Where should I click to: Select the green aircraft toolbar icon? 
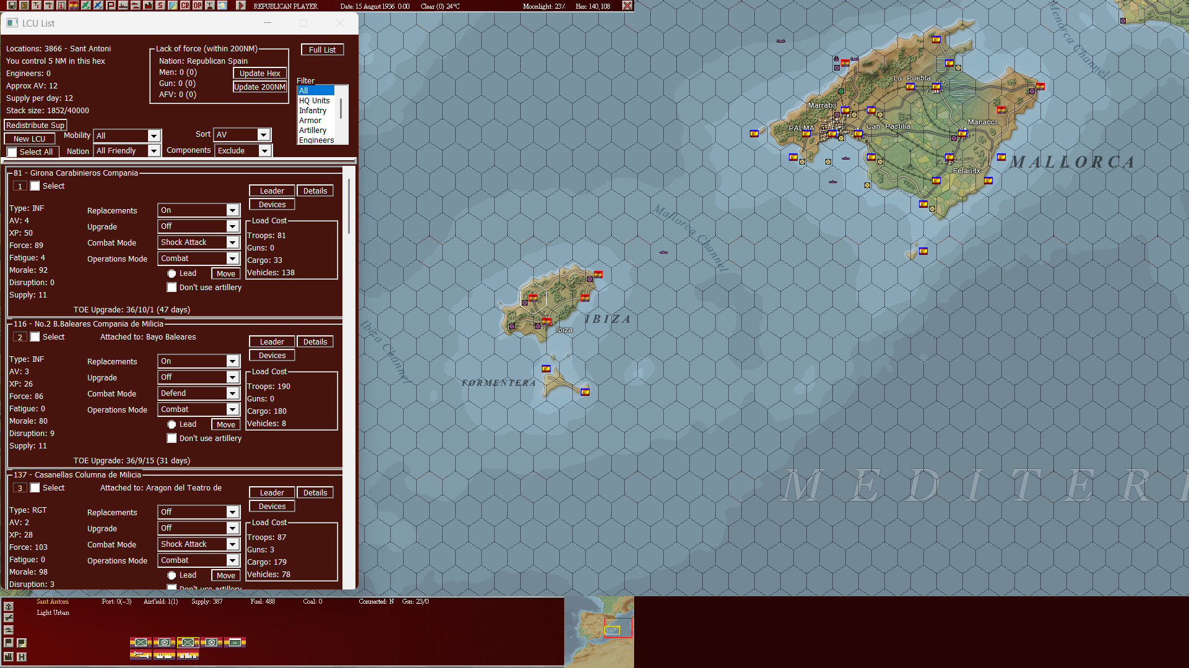click(x=85, y=6)
